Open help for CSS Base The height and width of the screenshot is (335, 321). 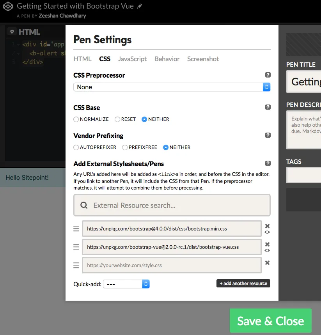pos(268,107)
